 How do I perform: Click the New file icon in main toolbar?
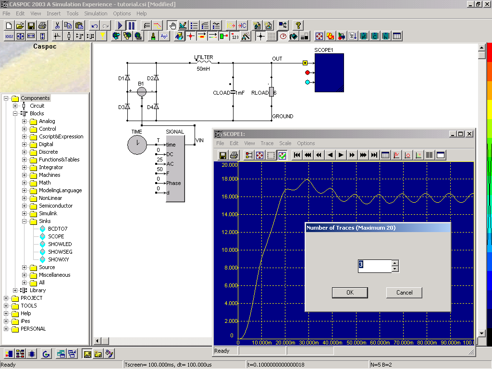pos(9,25)
